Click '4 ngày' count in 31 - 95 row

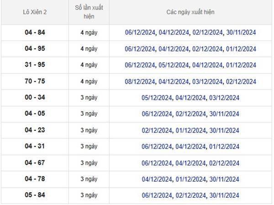[89, 65]
